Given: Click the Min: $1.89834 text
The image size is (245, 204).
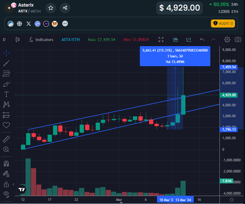Looking at the screenshot, I should pyautogui.click(x=136, y=40).
